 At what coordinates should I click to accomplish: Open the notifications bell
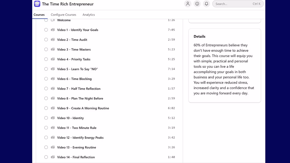coord(206,4)
